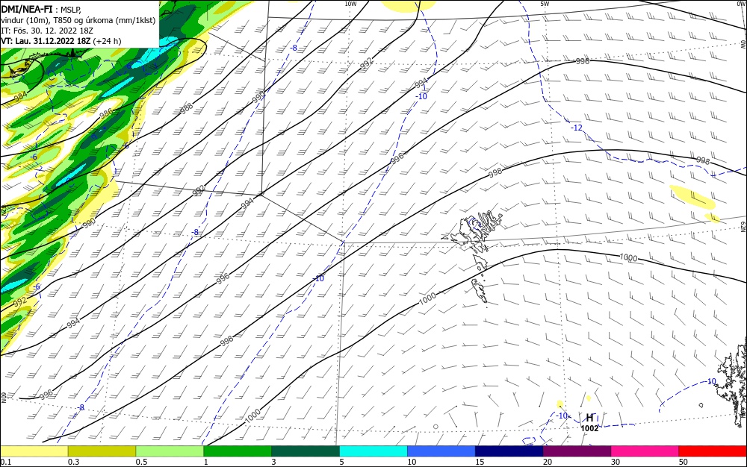This screenshot has width=747, height=467.
Task: Click the -12 isotherm label
Action: [x=577, y=128]
